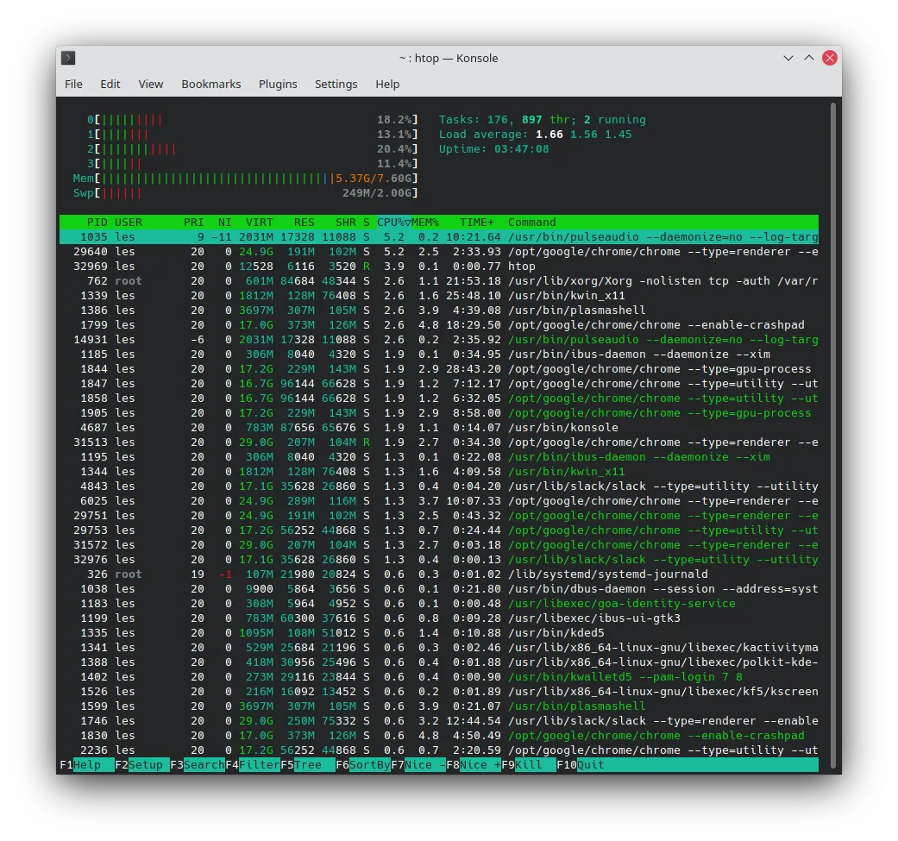Click F4 Filter in htop footer
This screenshot has height=841, width=898.
(253, 765)
